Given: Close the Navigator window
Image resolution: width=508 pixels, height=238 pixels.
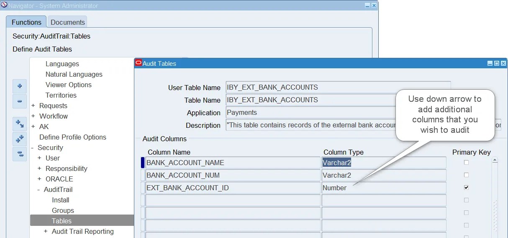Looking at the screenshot, I should [x=374, y=5].
